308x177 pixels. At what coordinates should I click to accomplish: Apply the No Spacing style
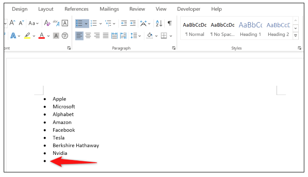tap(222, 29)
